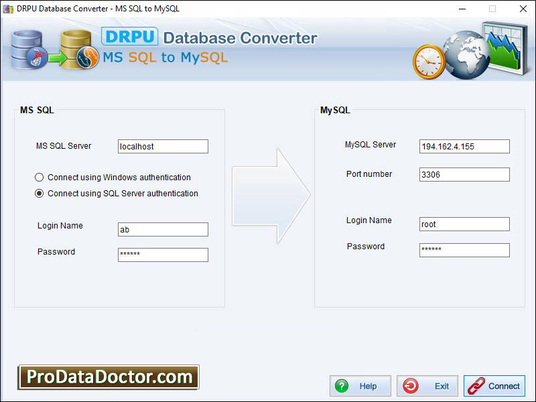Select Connect using SQL Server authentication

(40, 193)
